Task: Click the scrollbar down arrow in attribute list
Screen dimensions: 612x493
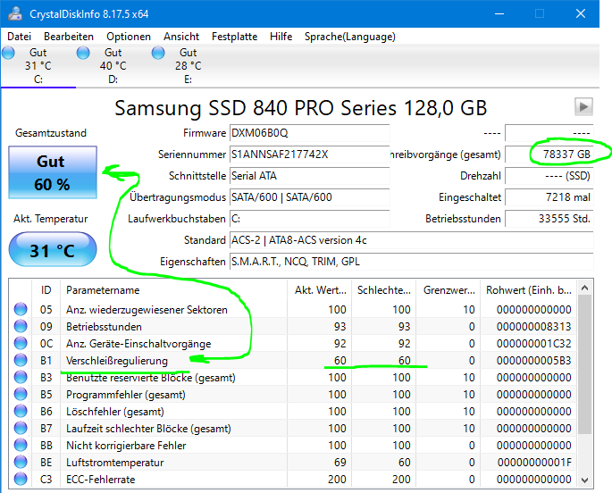Action: coord(584,480)
